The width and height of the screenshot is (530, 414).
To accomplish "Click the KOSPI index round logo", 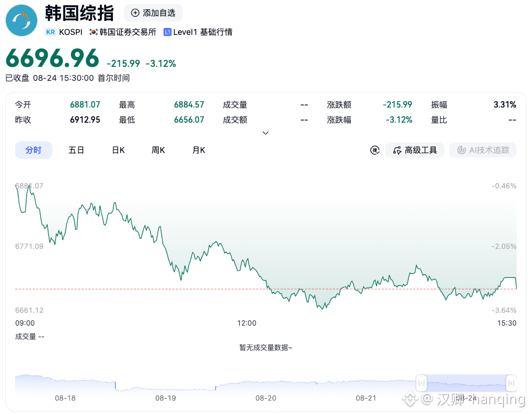I will pos(22,20).
